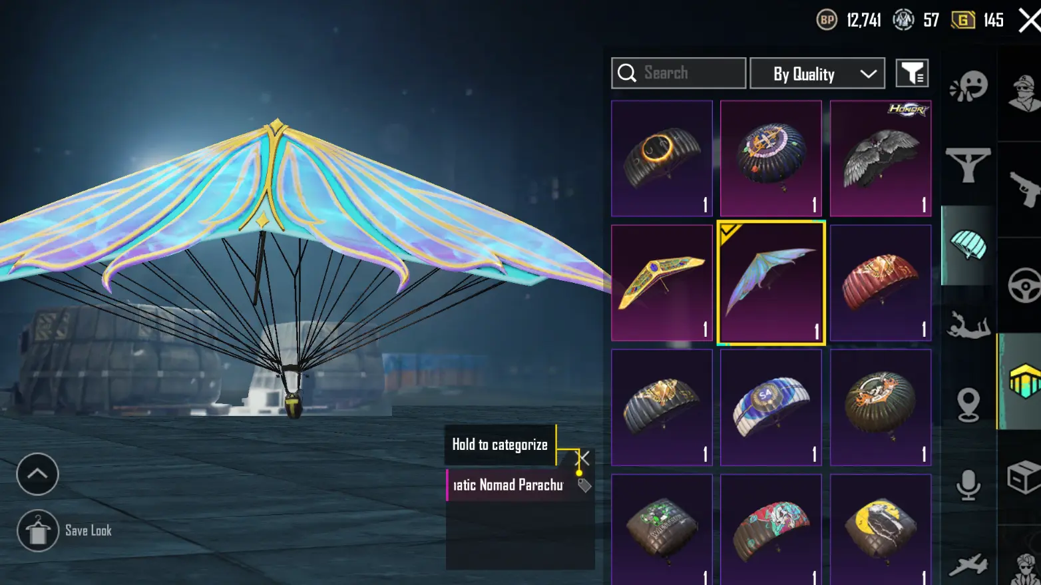Screen dimensions: 1041x585
Task: Select the emote category icon
Action: click(968, 86)
